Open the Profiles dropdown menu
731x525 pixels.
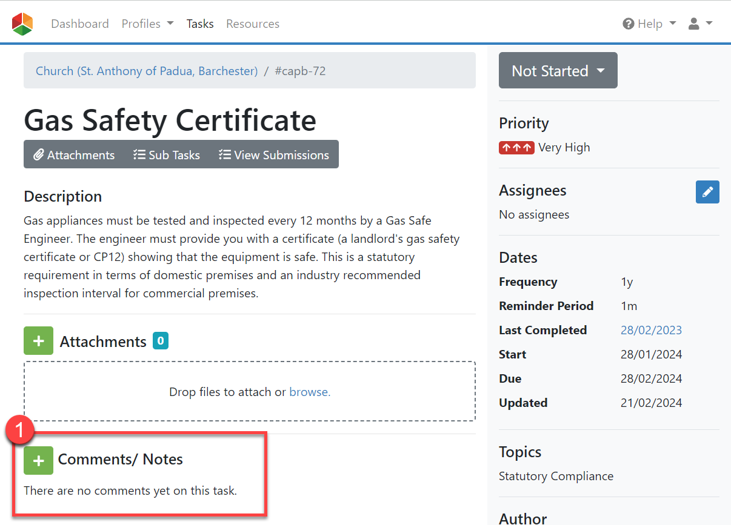point(147,24)
